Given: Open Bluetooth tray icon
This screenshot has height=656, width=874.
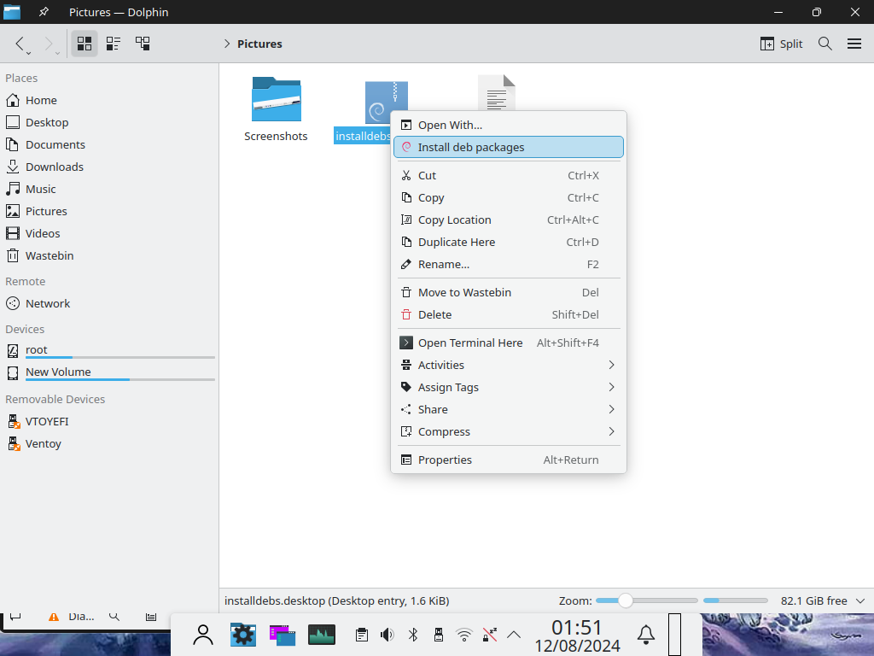Looking at the screenshot, I should pyautogui.click(x=413, y=635).
